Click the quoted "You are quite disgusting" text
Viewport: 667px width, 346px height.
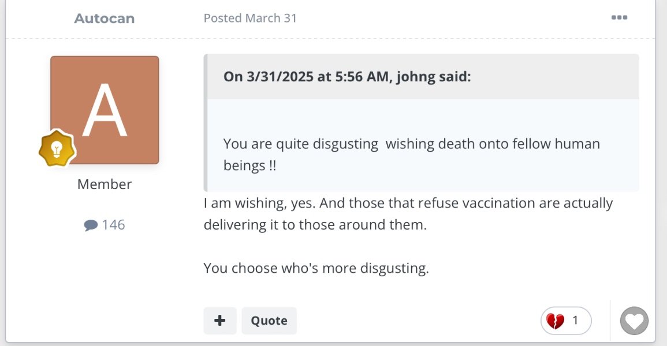click(x=300, y=144)
